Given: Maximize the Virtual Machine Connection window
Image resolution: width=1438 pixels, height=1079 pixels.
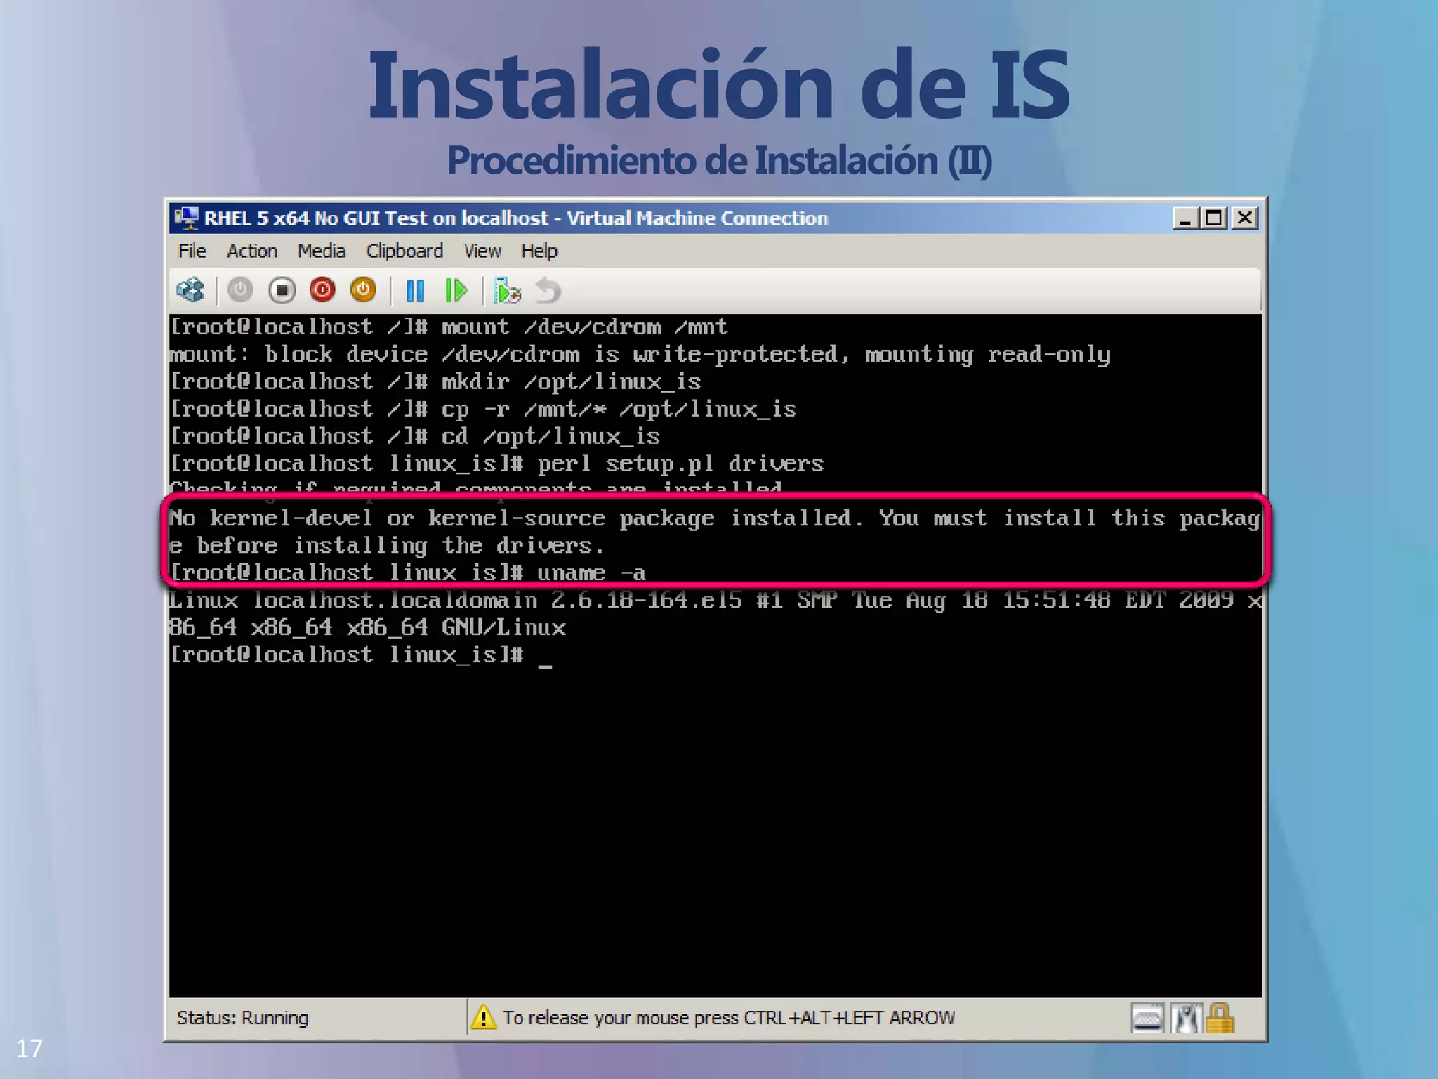Looking at the screenshot, I should coord(1214,218).
